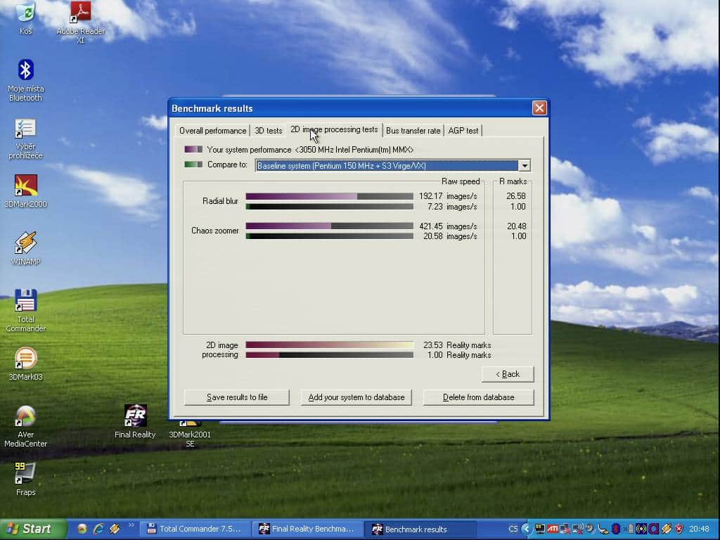The height and width of the screenshot is (540, 720).
Task: Click the red security shield tray icon
Action: [679, 529]
